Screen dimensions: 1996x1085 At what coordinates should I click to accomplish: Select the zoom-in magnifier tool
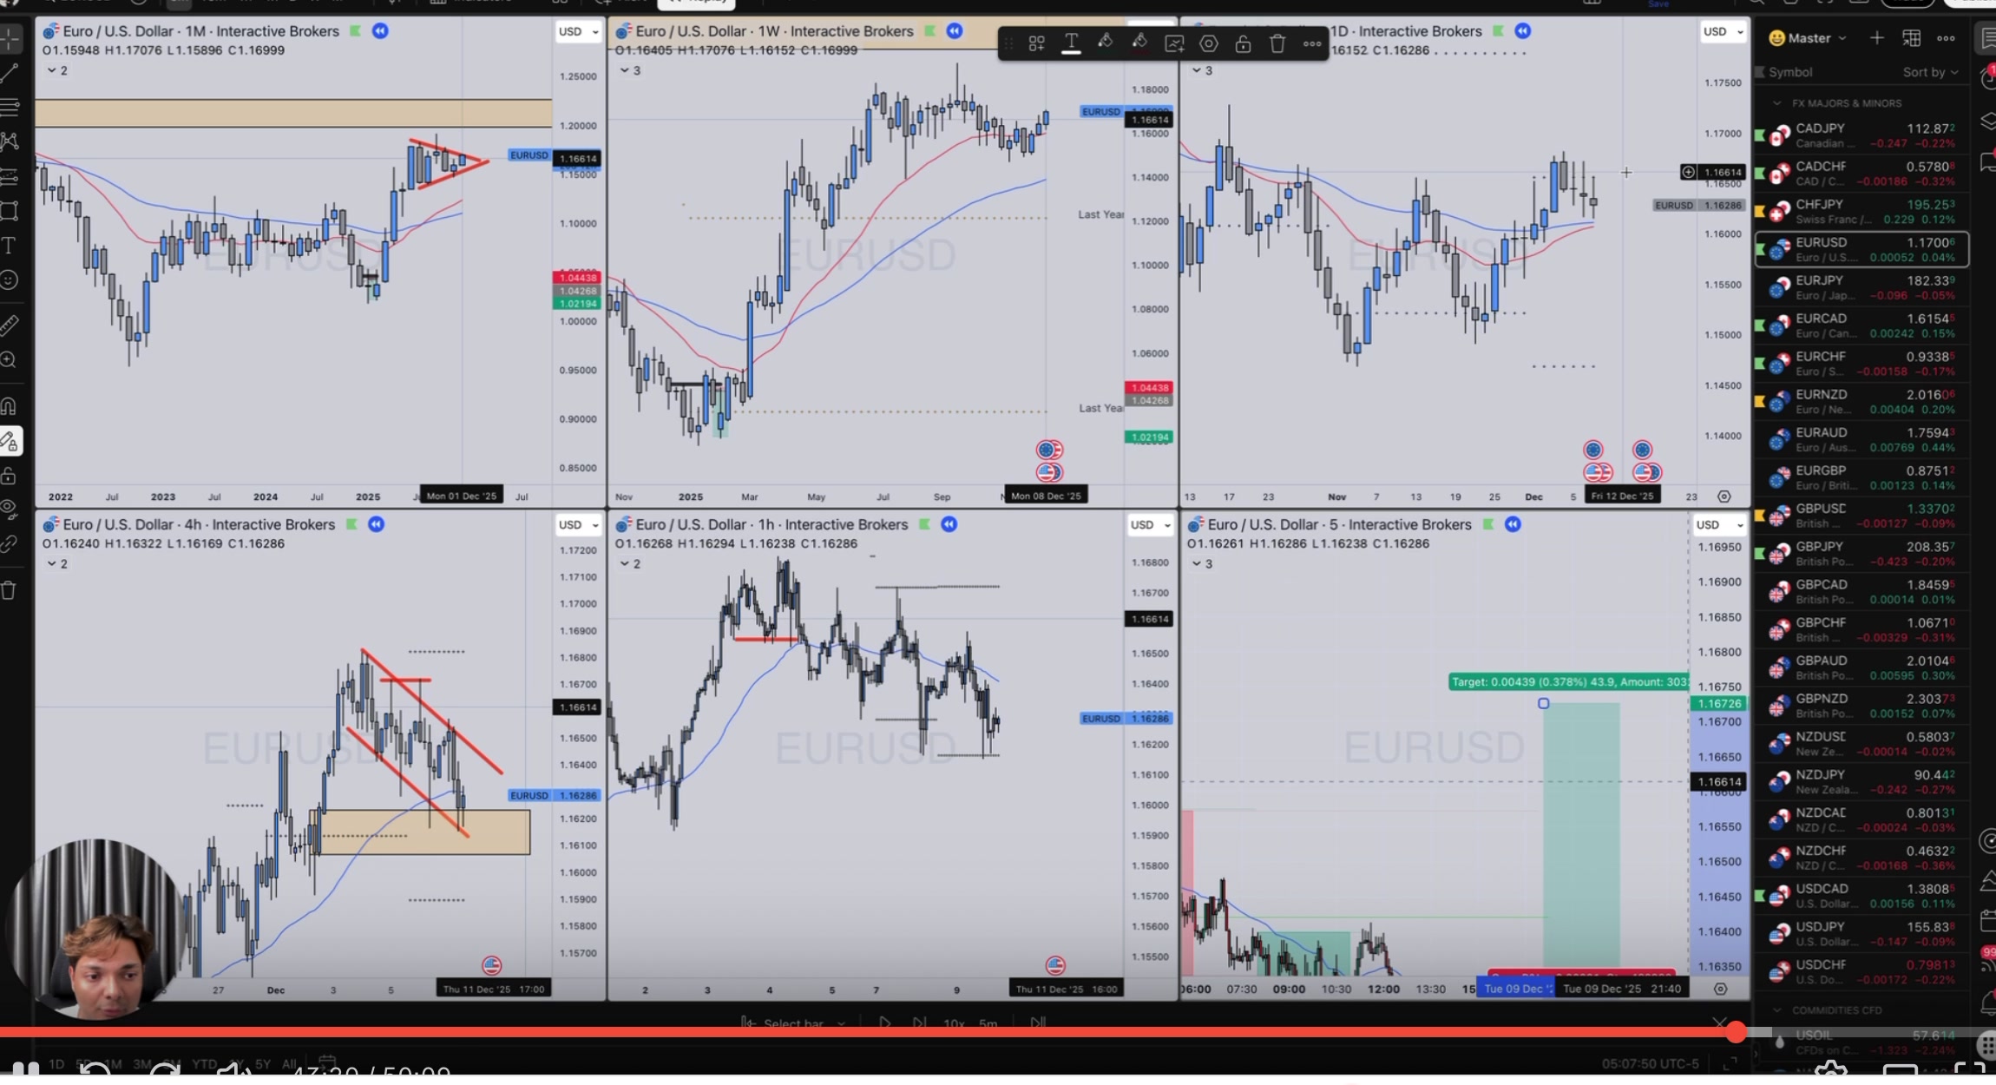(10, 360)
